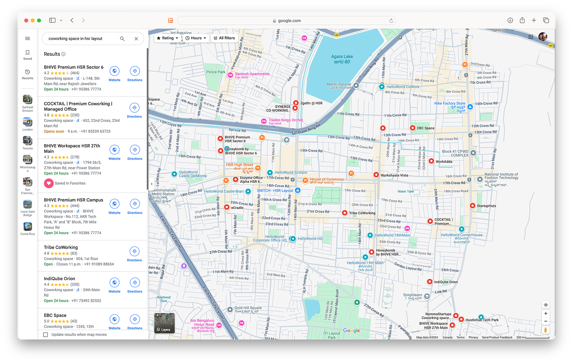Get Directions to Tribe CoWorking
This screenshot has width=573, height=363.
pyautogui.click(x=135, y=254)
